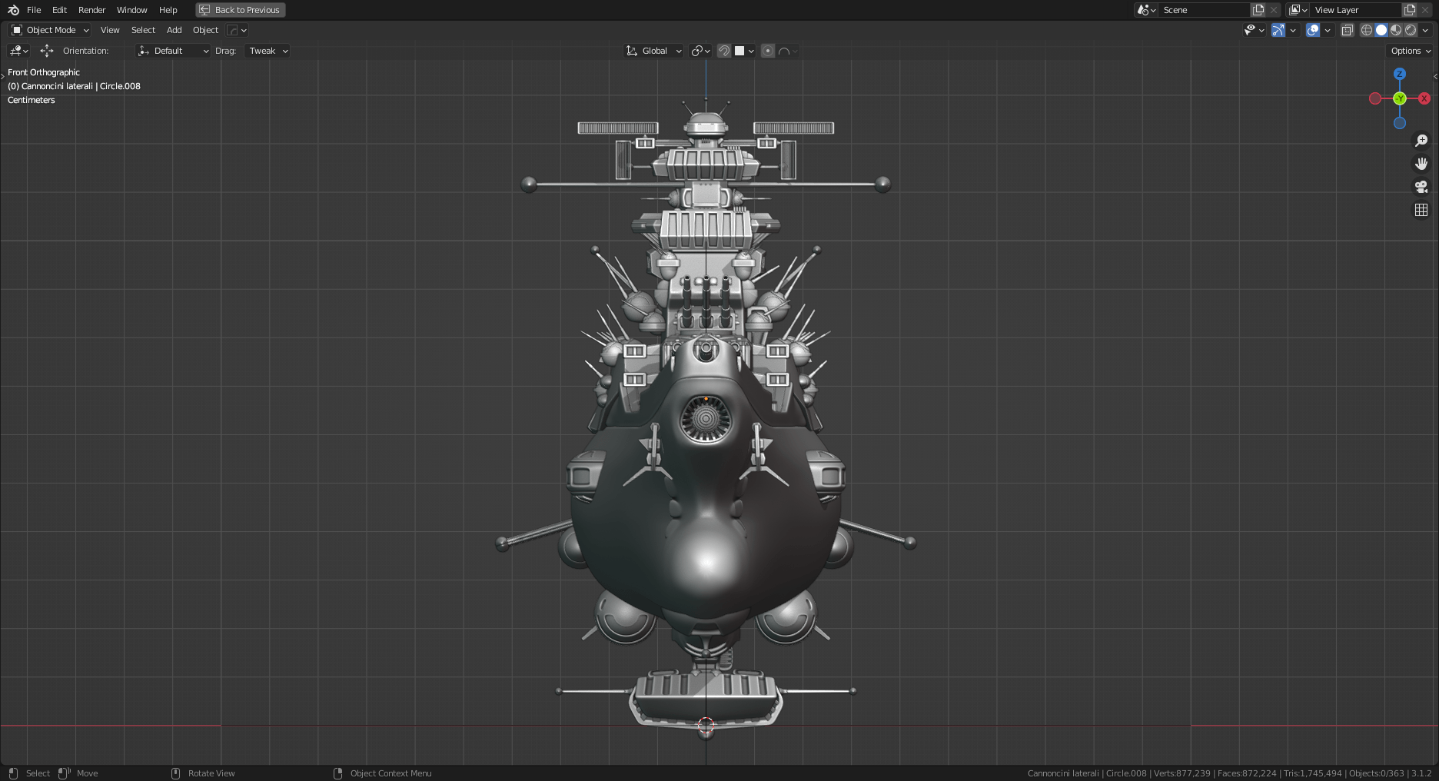Toggle the snap magnet
The height and width of the screenshot is (781, 1439).
[723, 51]
